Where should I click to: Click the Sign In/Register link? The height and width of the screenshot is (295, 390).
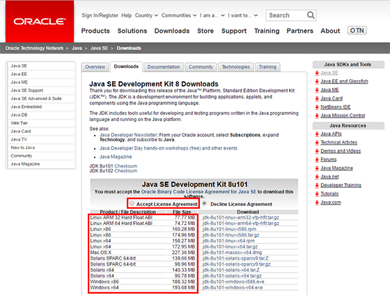100,15
